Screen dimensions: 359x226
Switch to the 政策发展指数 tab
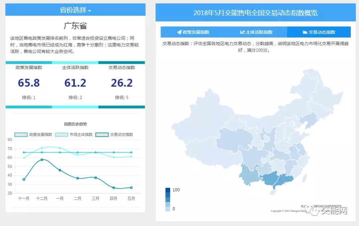point(193,32)
